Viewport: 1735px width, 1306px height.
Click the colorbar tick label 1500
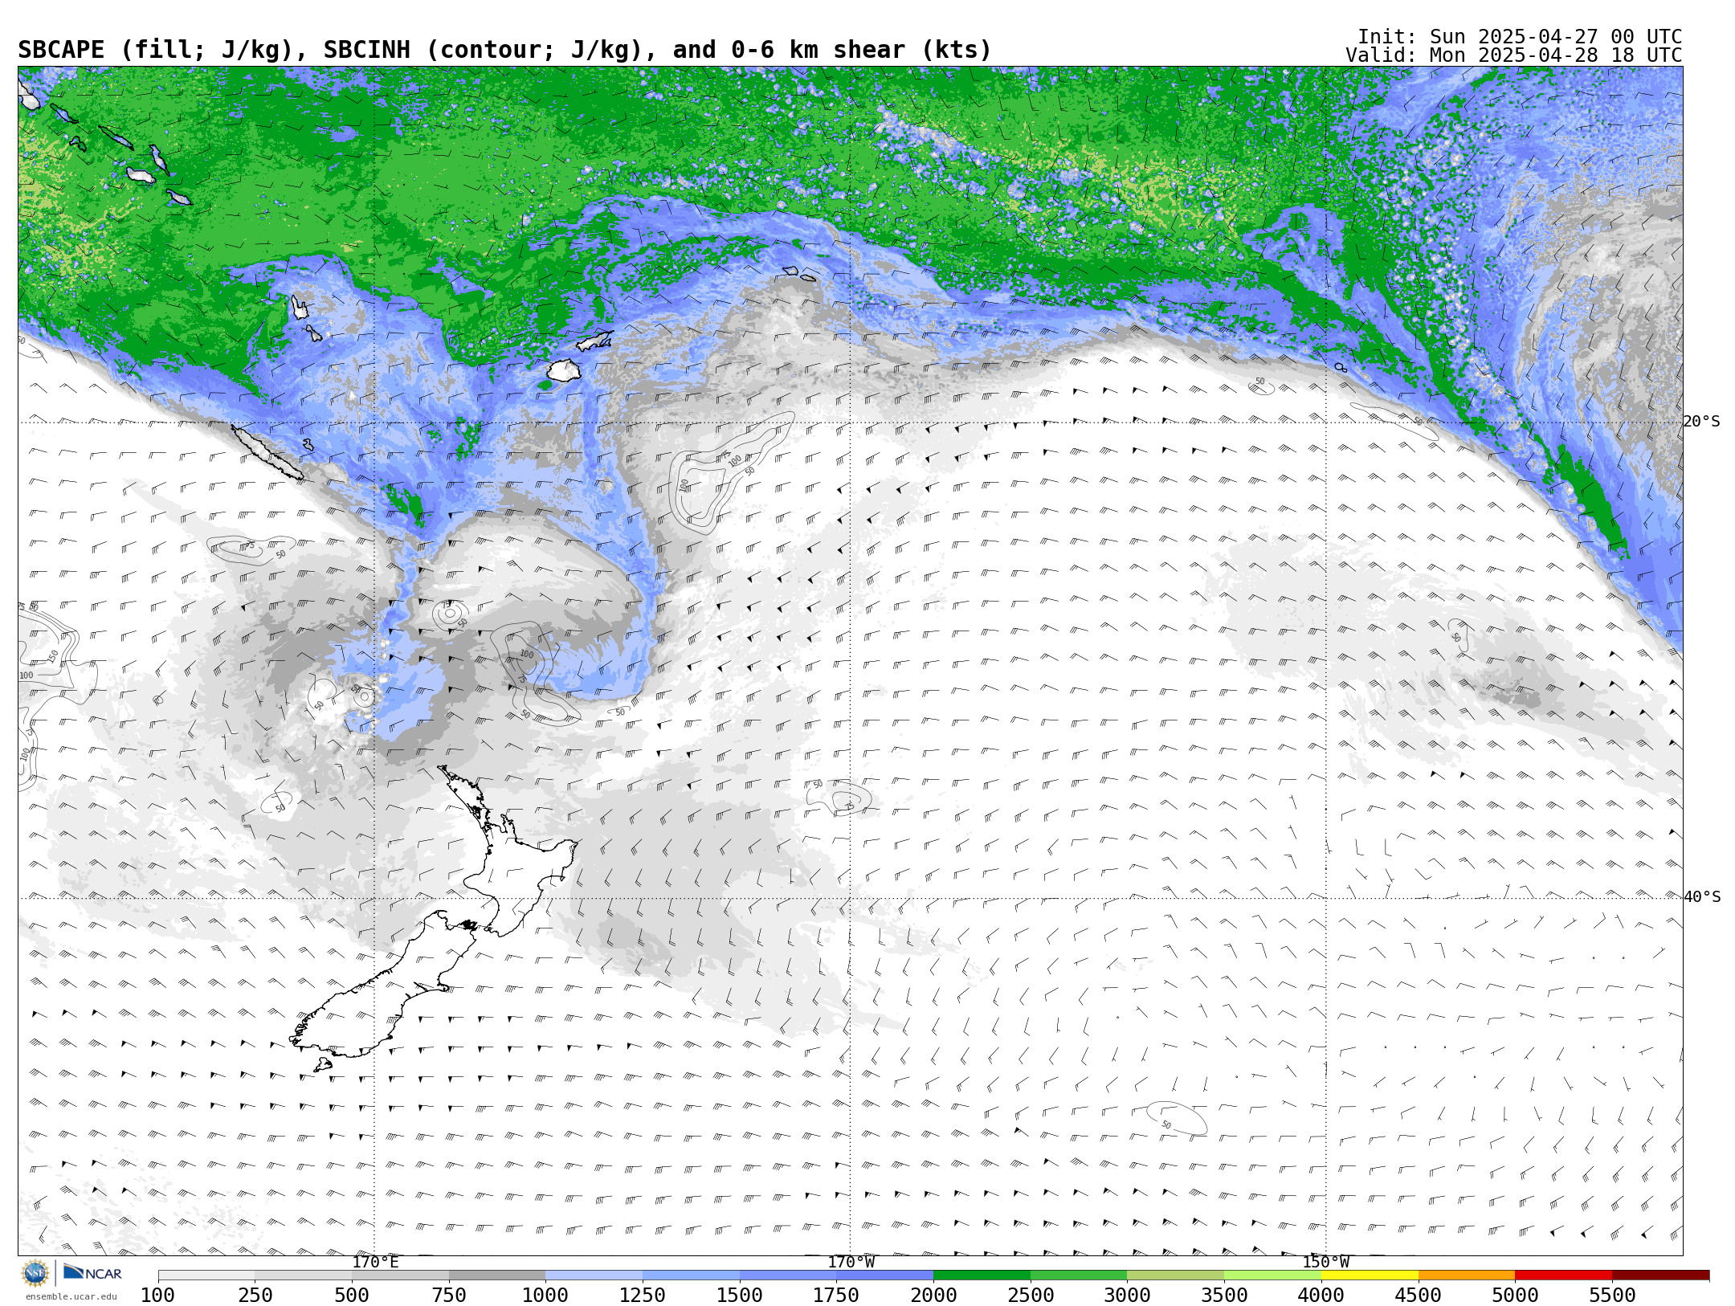(x=740, y=1295)
